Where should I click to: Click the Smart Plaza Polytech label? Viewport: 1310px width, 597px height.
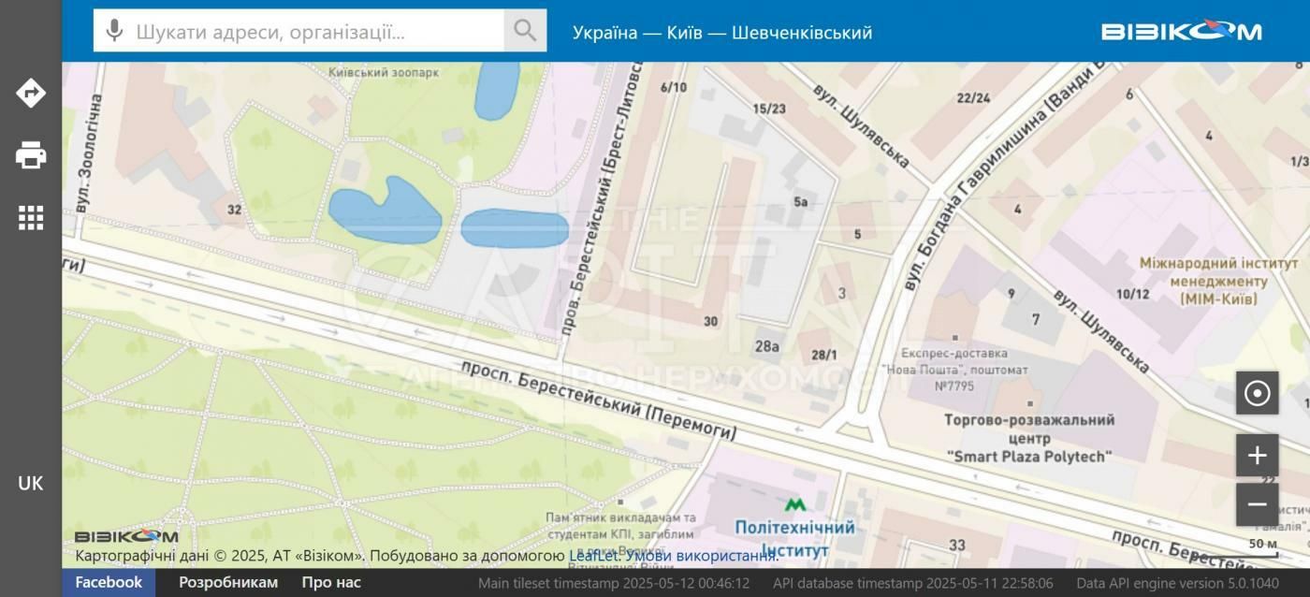(x=1029, y=438)
